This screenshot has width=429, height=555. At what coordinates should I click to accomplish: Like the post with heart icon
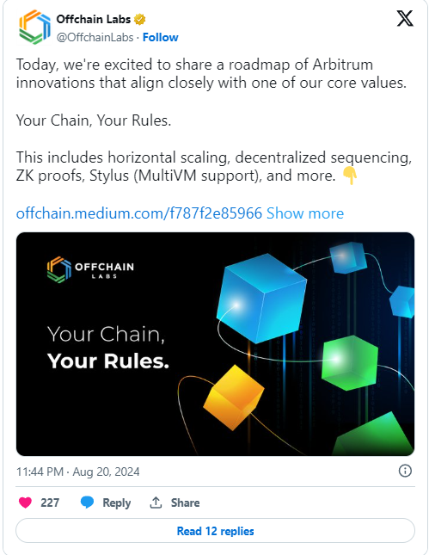coord(25,503)
